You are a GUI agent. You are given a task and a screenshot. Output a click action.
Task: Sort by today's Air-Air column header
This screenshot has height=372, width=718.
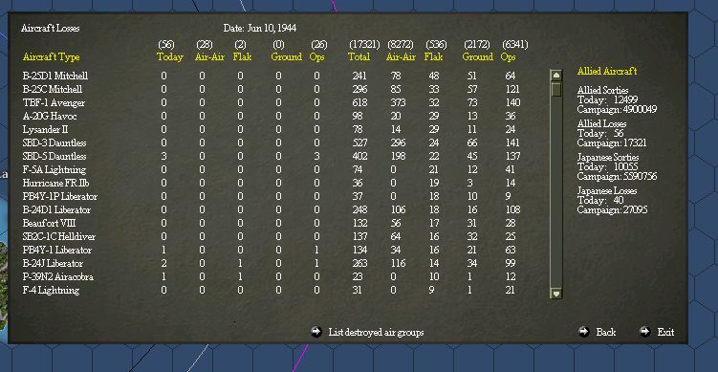click(x=209, y=56)
